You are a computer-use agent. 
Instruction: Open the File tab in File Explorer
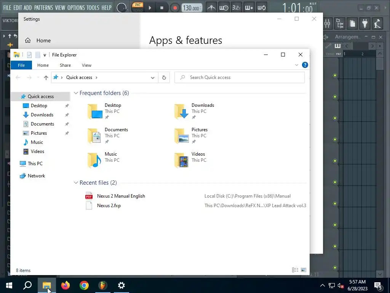pos(21,65)
